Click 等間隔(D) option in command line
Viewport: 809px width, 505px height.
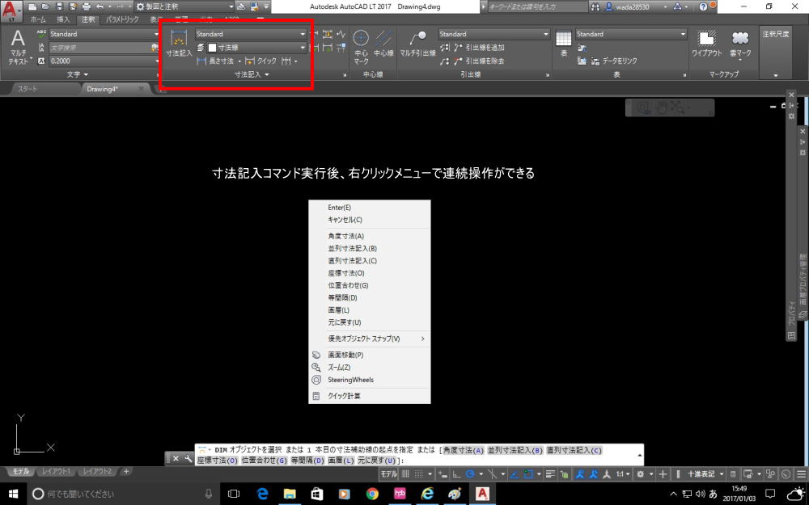coord(307,461)
